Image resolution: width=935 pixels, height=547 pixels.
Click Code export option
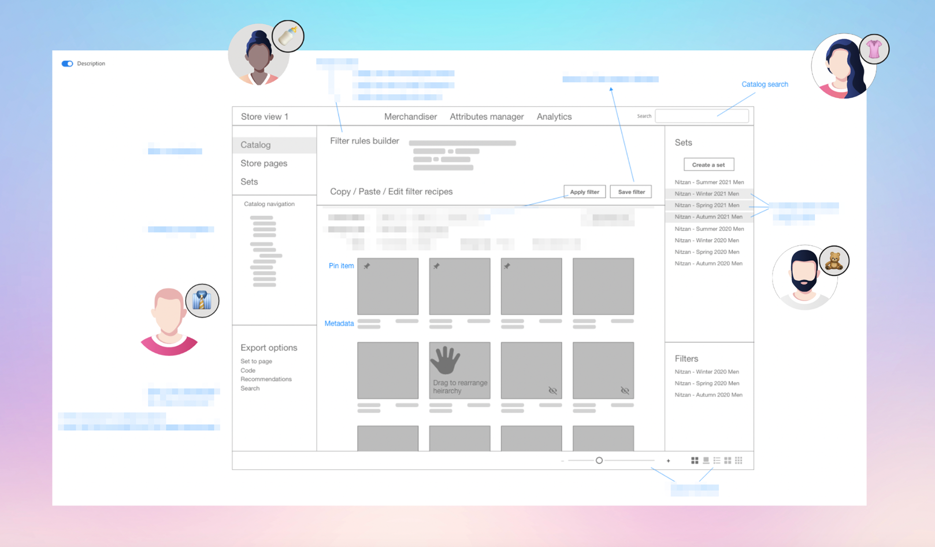pos(248,370)
